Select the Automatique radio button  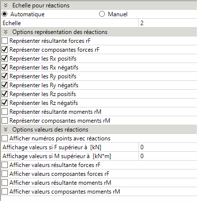click(x=4, y=14)
